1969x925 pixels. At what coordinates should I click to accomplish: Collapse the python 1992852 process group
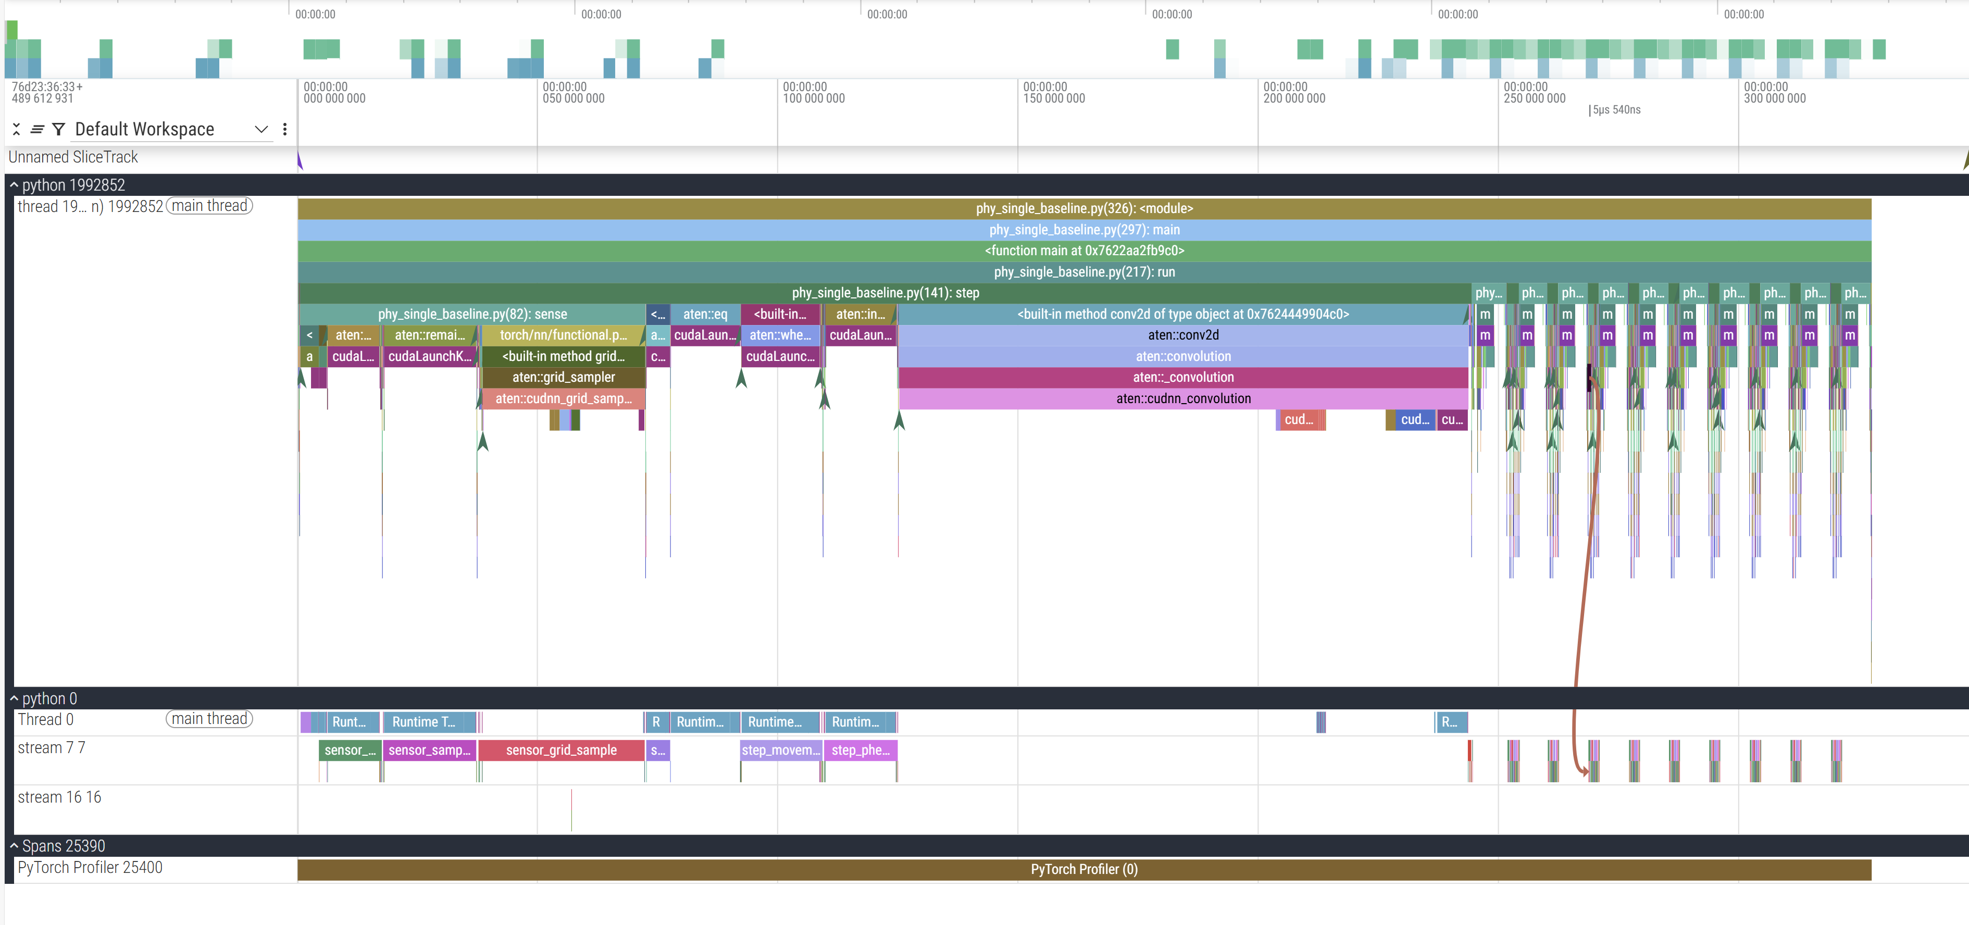pyautogui.click(x=14, y=185)
